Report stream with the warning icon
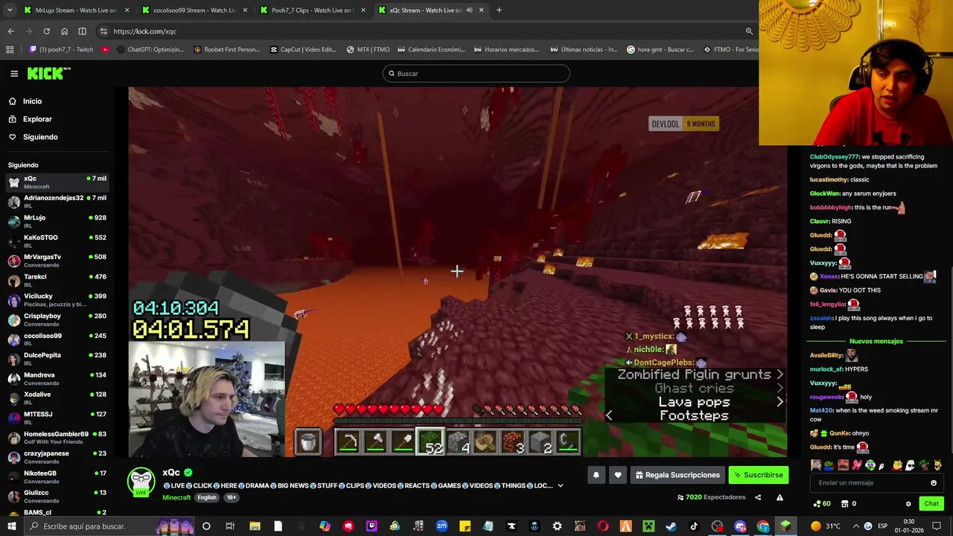Image resolution: width=953 pixels, height=536 pixels. [x=780, y=497]
